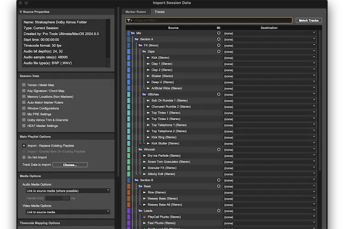Open the Audio Media Options dropdown
The width and height of the screenshot is (344, 229).
pyautogui.click(x=68, y=191)
